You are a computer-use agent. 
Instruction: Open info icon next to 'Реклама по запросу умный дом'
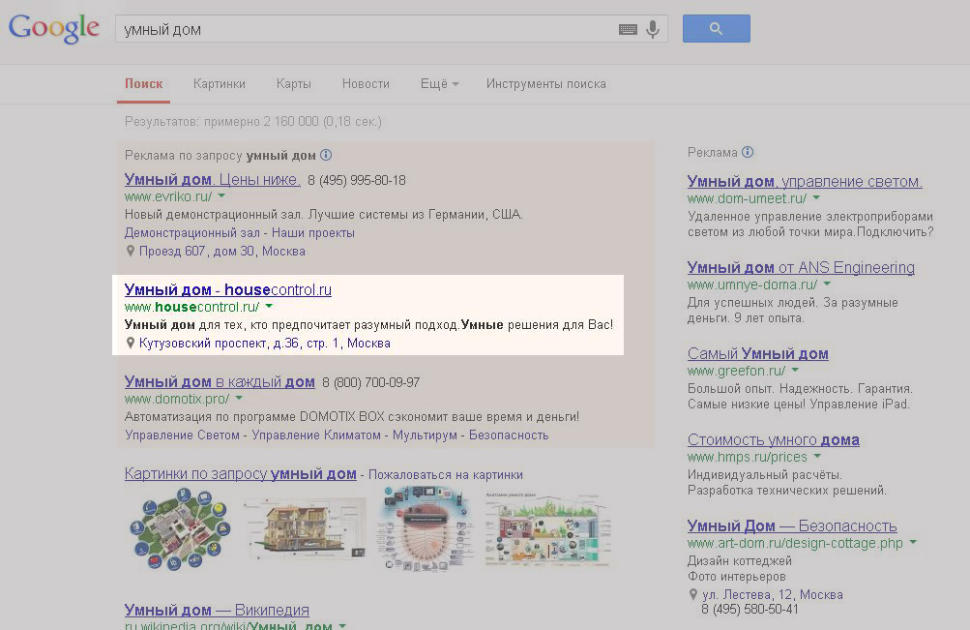click(326, 155)
